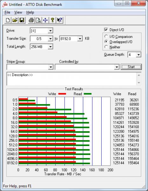Expand the Controlled by dropdown
Image resolution: width=148 pixels, height=191 pixels.
[x=117, y=67]
